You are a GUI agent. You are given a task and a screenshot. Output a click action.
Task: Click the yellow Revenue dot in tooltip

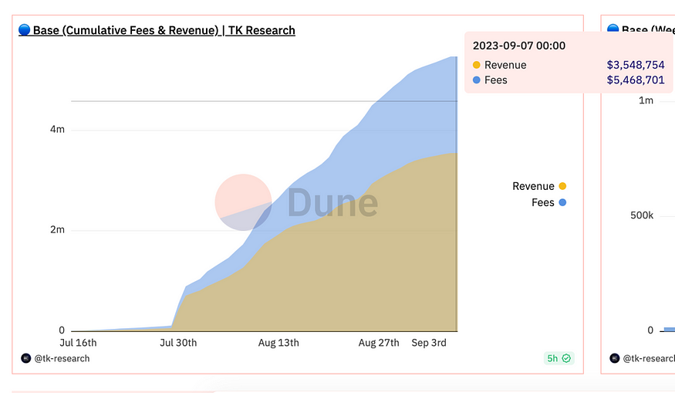point(476,66)
